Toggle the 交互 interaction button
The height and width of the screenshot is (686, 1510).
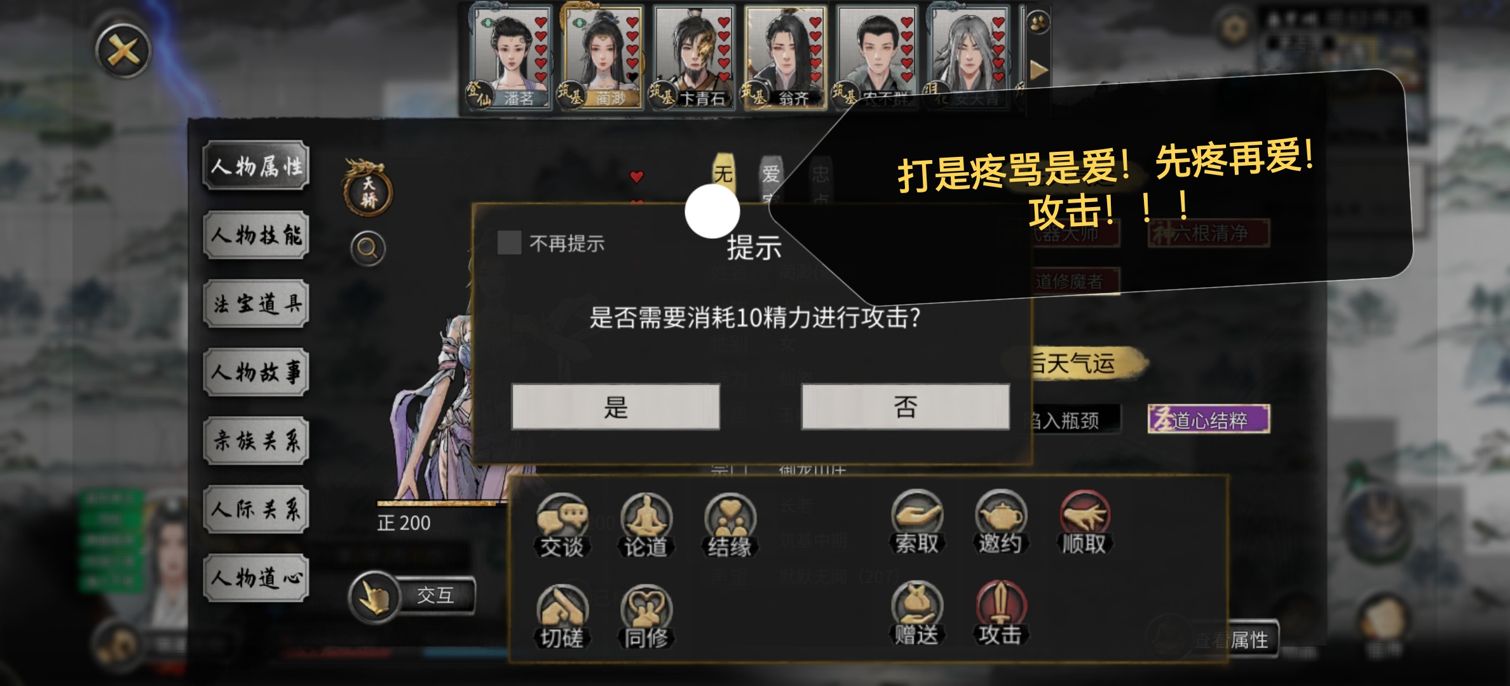click(x=412, y=596)
